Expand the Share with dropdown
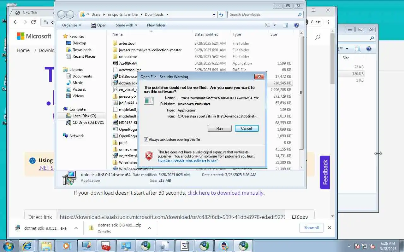404x252 pixels. [x=126, y=25]
